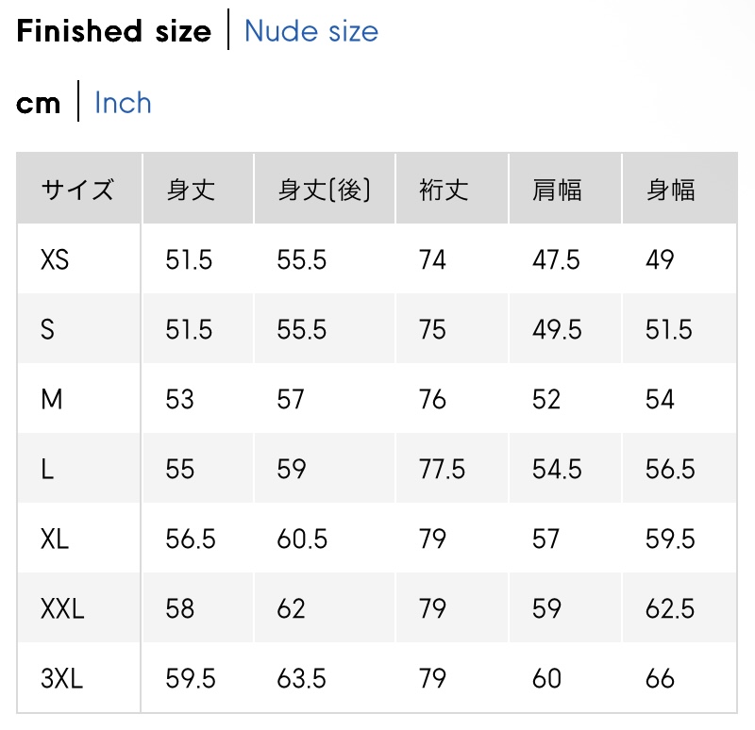This screenshot has width=755, height=730.
Task: Select the cm unit option
Action: click(39, 103)
